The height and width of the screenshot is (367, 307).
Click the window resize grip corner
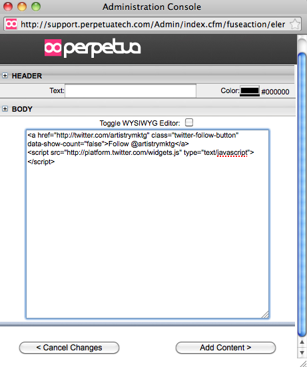[x=303, y=363]
